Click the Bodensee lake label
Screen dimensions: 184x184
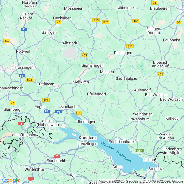pyautogui.click(x=123, y=156)
